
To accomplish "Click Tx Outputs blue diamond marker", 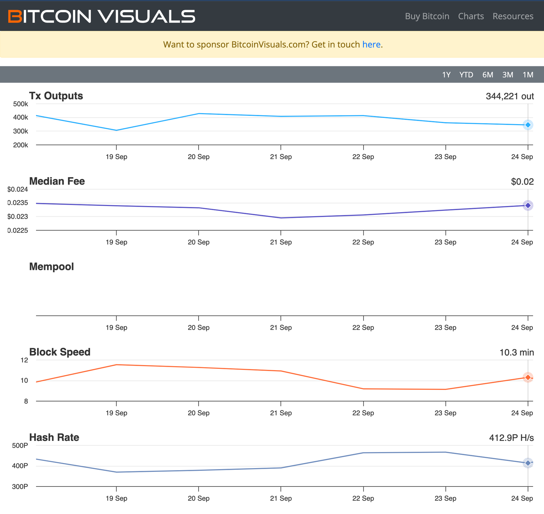I will pyautogui.click(x=528, y=125).
